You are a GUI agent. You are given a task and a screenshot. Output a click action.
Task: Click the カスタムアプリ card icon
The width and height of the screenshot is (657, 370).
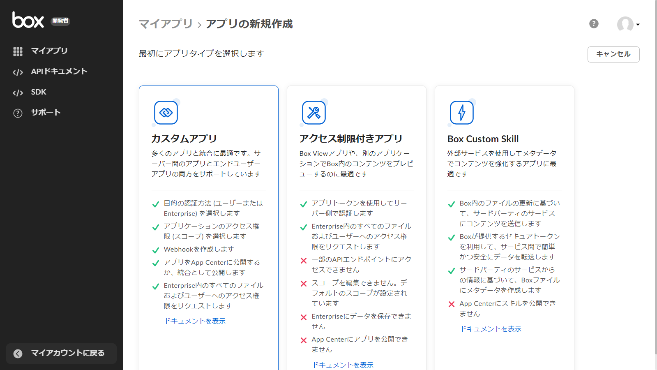click(166, 112)
